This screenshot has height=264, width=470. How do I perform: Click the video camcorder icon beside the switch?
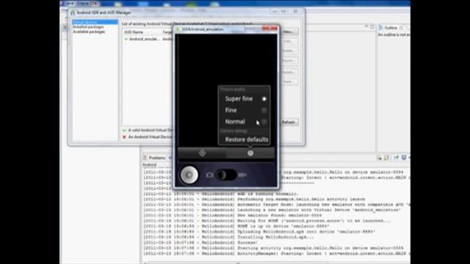coord(242,175)
